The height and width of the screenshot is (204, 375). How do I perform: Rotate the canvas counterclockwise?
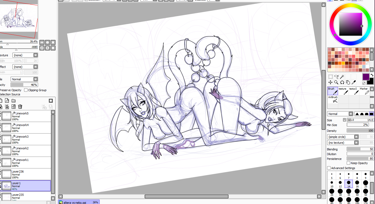tap(42, 48)
